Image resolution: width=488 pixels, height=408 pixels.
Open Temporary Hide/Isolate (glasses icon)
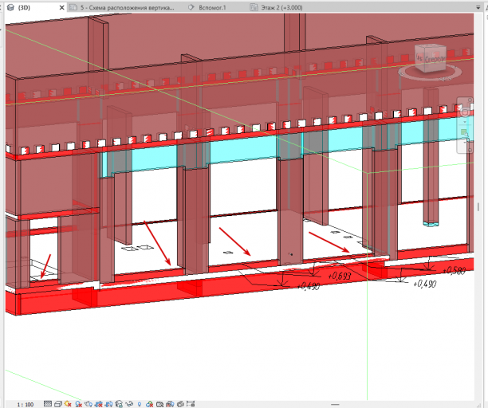(129, 404)
